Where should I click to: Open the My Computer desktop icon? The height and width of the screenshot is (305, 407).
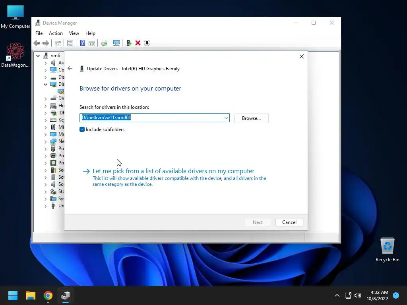16,17
